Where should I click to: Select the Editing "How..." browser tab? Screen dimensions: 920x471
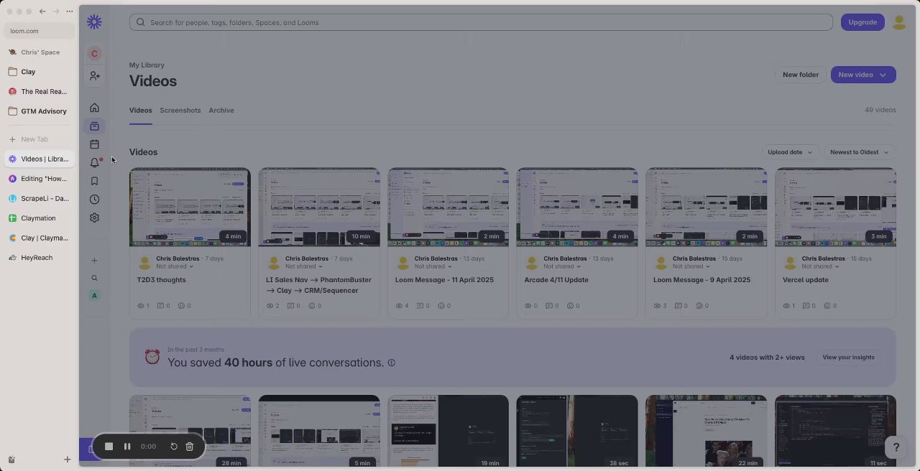pos(40,179)
